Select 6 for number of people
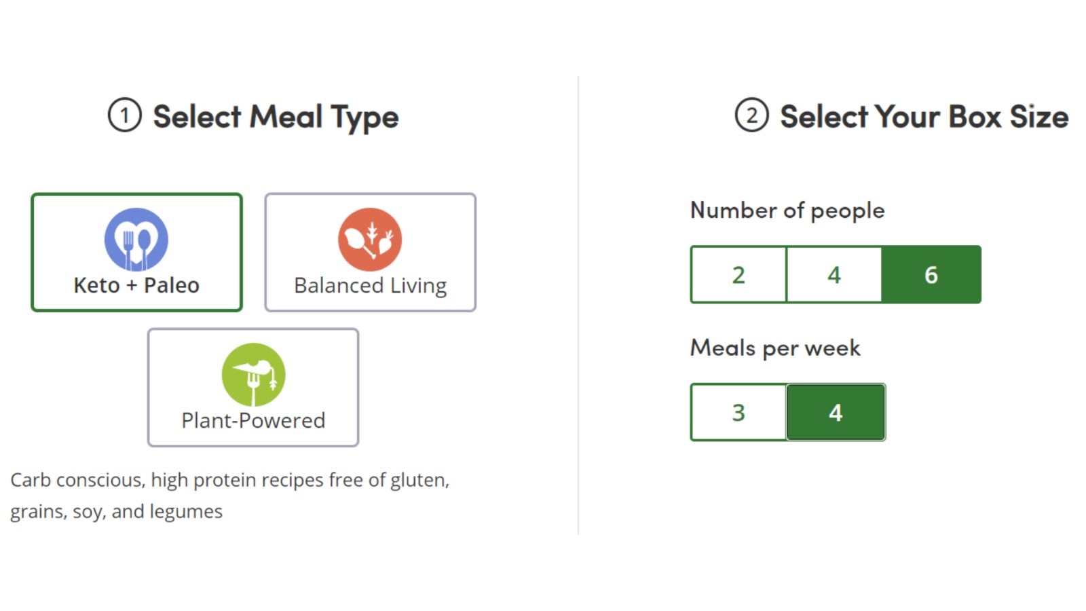Screen dimensions: 1086x611 tap(931, 274)
